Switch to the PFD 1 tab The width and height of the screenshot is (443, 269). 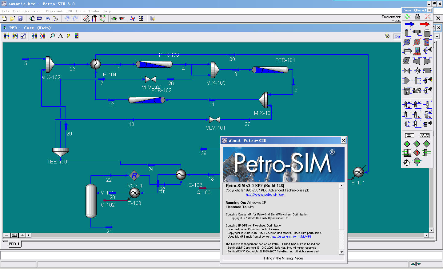(14, 244)
